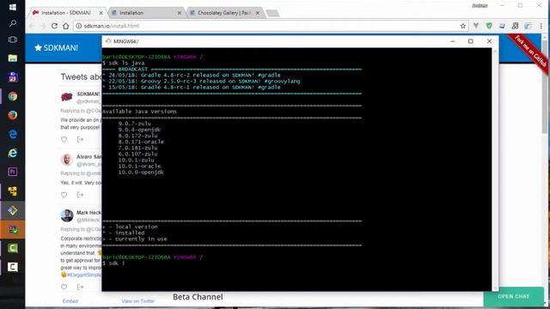Click the OPEN CHAT button
This screenshot has height=309, width=550.
pyautogui.click(x=513, y=296)
